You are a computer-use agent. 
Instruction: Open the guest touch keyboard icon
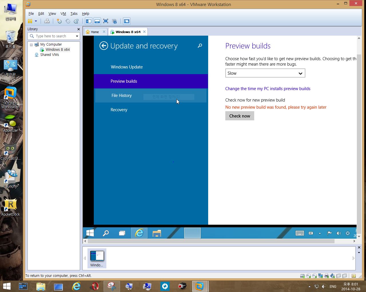[x=300, y=233]
